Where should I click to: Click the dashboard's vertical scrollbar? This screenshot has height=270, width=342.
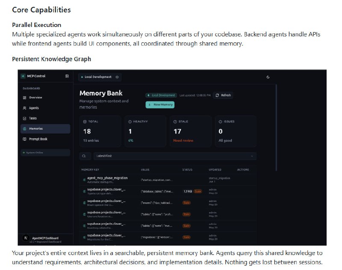pyautogui.click(x=276, y=128)
